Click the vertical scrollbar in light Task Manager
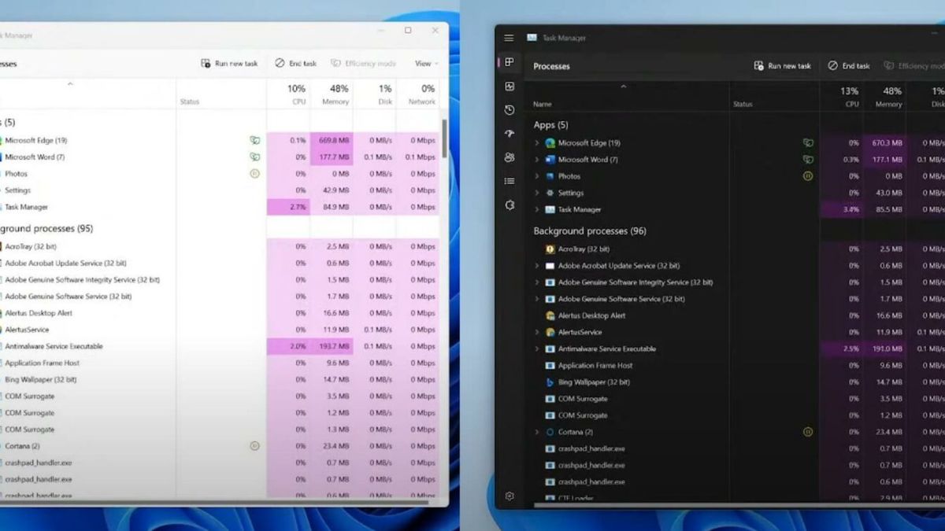This screenshot has height=531, width=945. click(x=444, y=138)
